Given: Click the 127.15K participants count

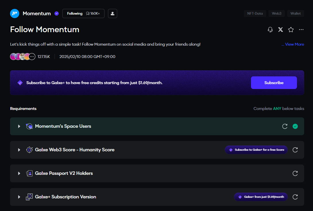Looking at the screenshot, I should (x=44, y=57).
